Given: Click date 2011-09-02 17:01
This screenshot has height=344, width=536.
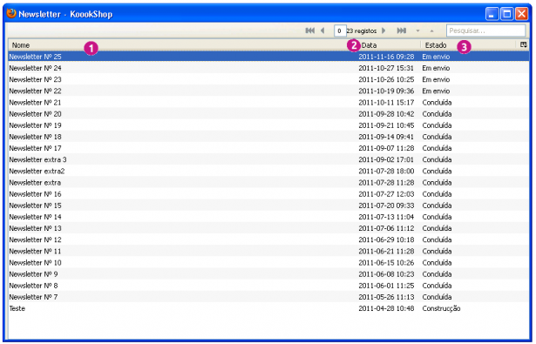Looking at the screenshot, I should (x=386, y=159).
